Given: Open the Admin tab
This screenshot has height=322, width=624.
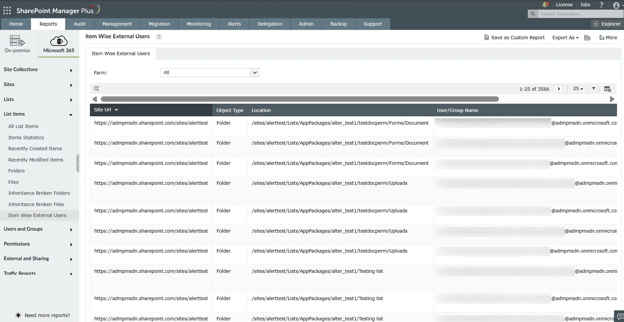Looking at the screenshot, I should coord(306,24).
